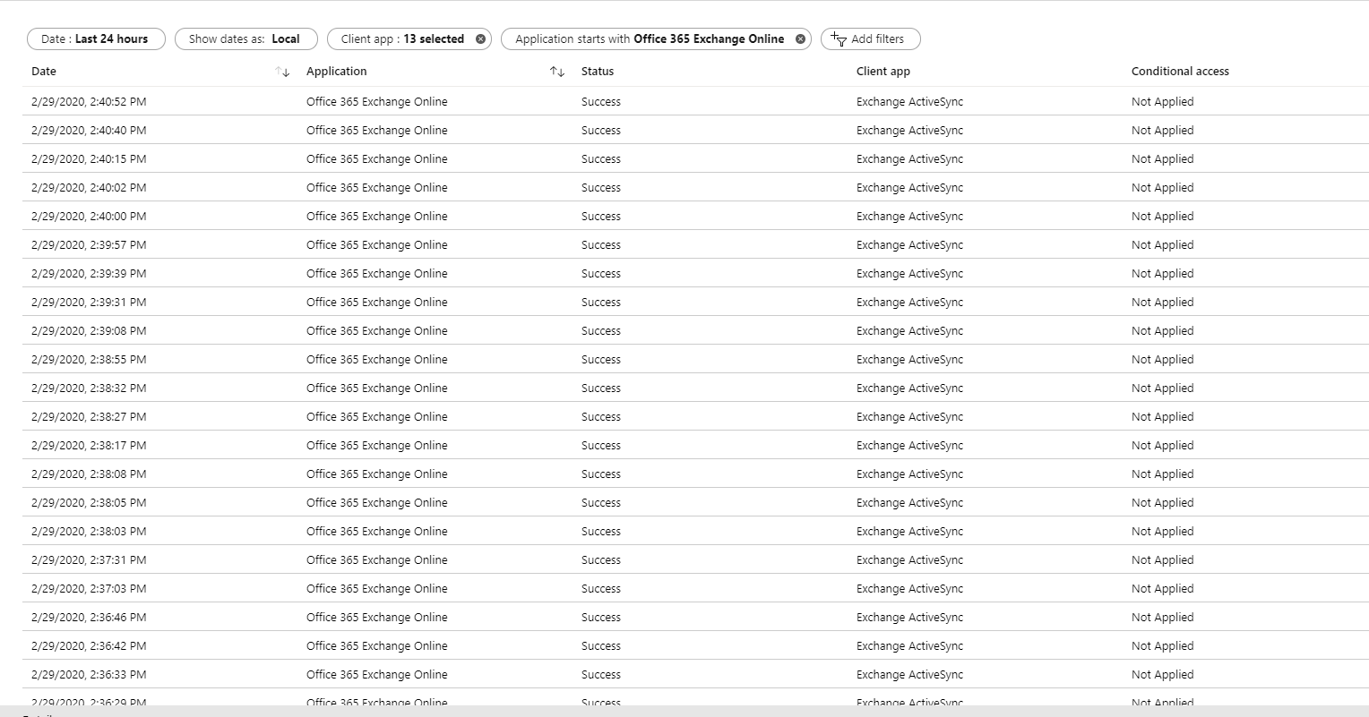Click Office 365 Exchange Online in 2:40:52 row
Viewport: 1369px width, 717px height.
376,102
